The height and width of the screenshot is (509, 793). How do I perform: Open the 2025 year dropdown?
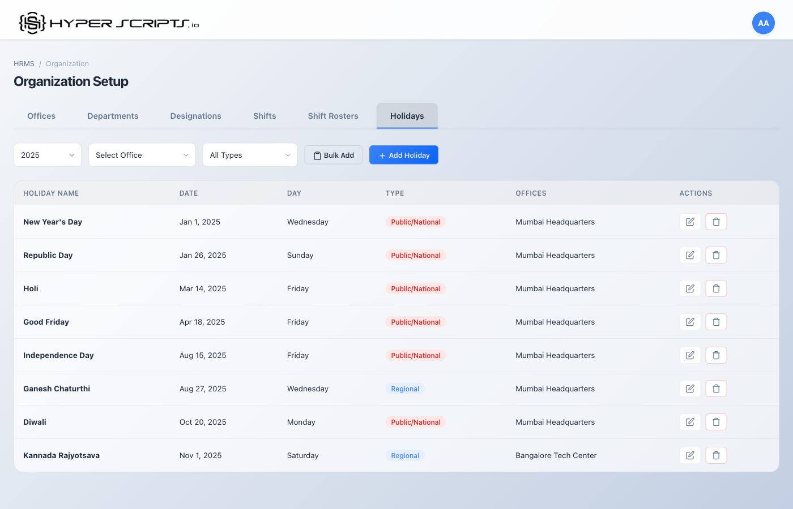point(48,155)
